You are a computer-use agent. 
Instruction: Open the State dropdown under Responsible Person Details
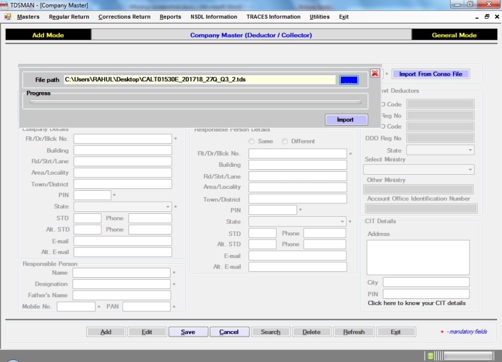[x=342, y=221]
